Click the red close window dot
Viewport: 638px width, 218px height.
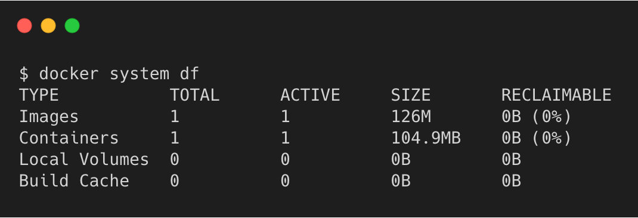click(x=24, y=26)
